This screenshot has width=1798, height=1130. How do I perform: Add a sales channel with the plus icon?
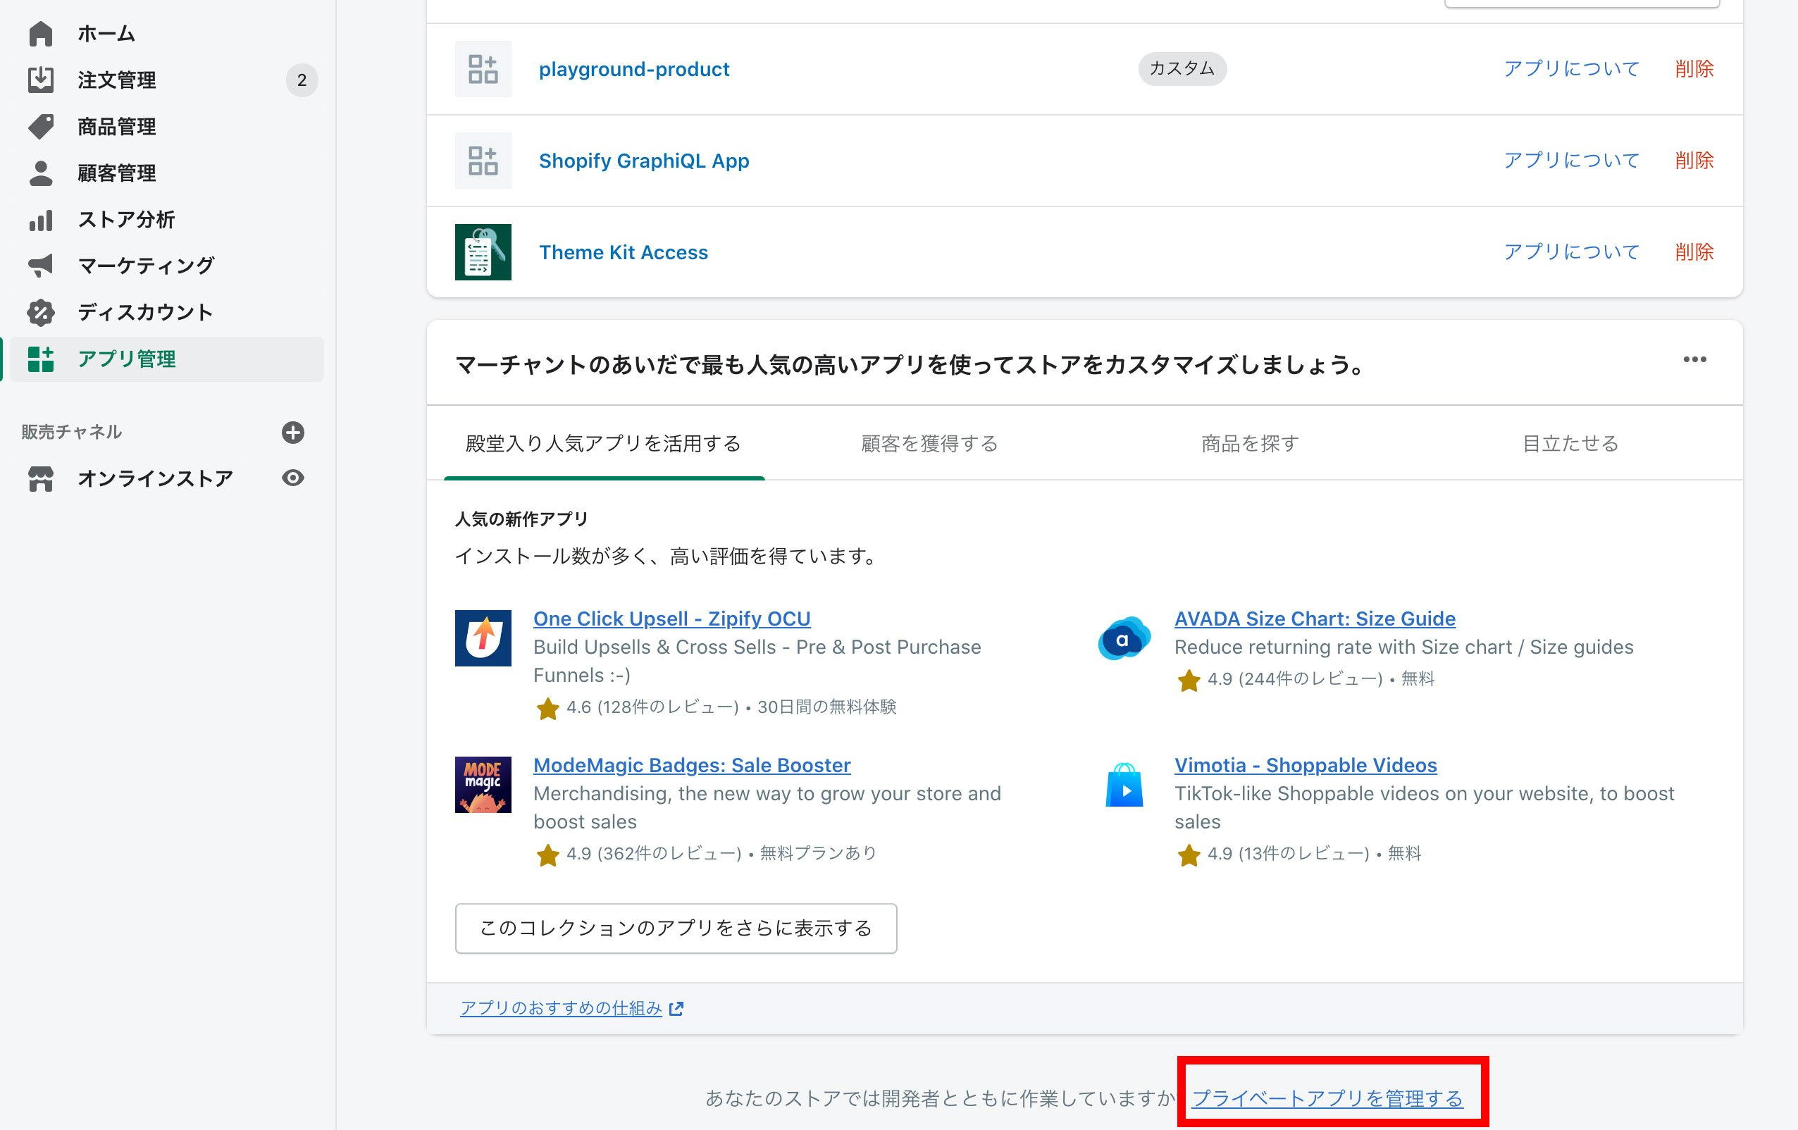point(292,433)
